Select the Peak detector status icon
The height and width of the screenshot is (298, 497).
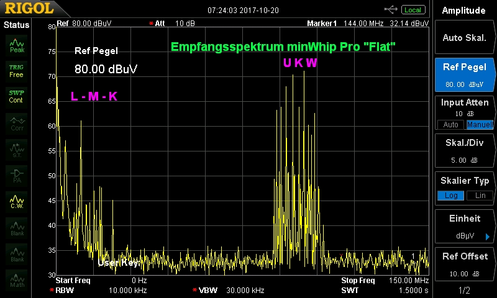click(x=17, y=45)
